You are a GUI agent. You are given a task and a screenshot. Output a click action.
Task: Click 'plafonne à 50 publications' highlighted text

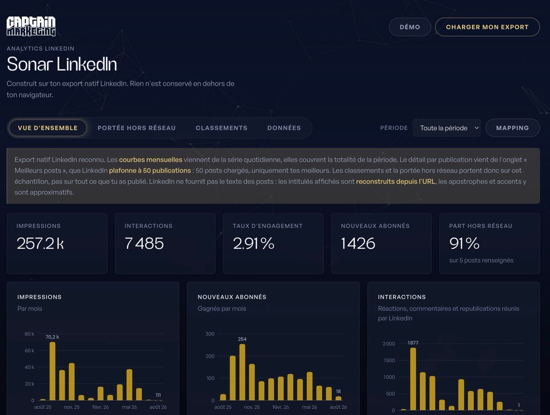(150, 170)
